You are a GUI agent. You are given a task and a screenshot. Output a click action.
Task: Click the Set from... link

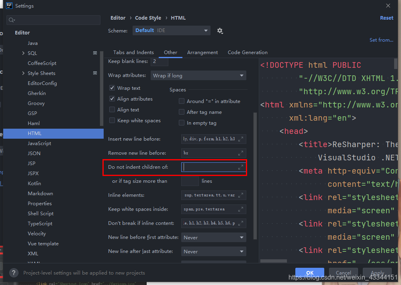point(381,40)
